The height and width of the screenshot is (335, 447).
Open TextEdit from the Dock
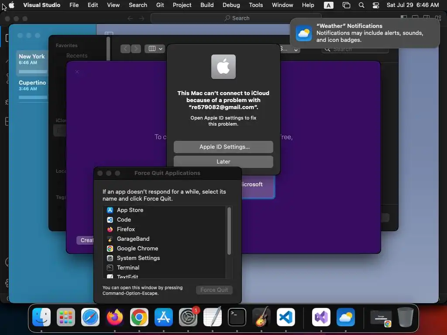click(213, 317)
